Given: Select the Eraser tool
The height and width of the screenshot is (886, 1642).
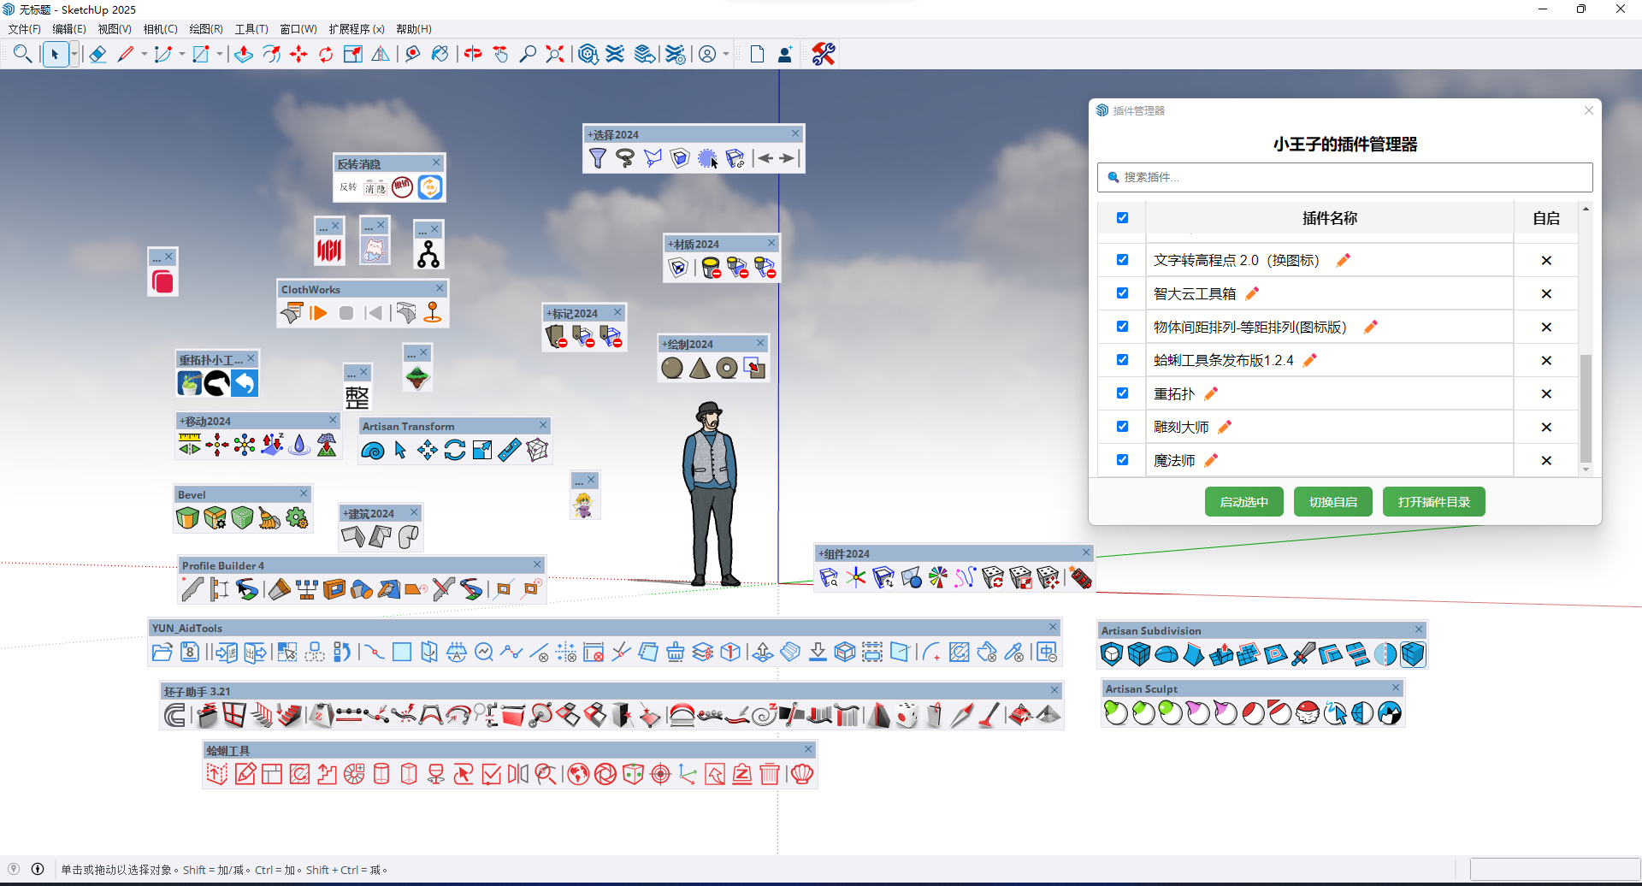Looking at the screenshot, I should tap(97, 55).
